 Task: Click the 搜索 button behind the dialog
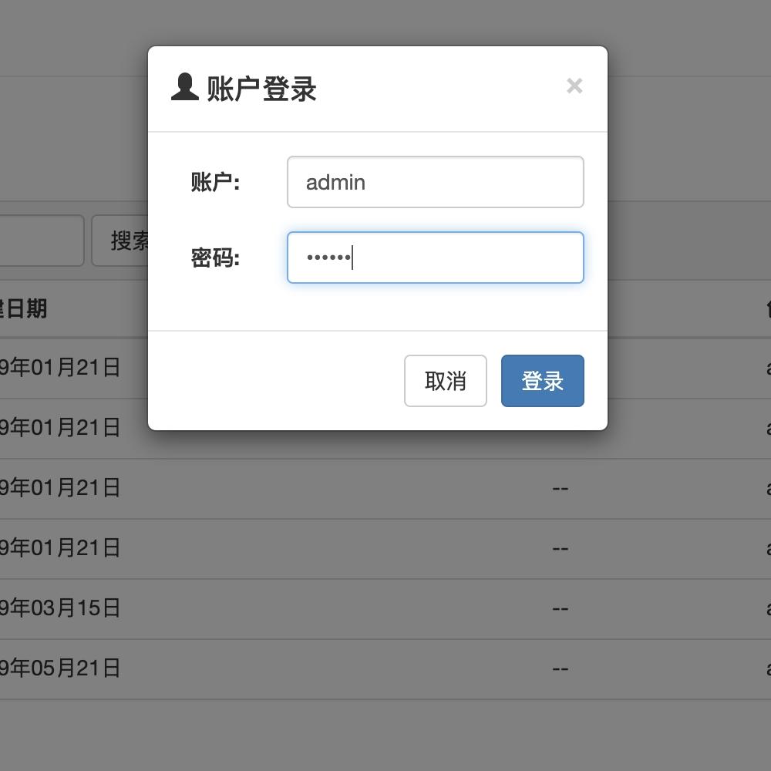(120, 241)
